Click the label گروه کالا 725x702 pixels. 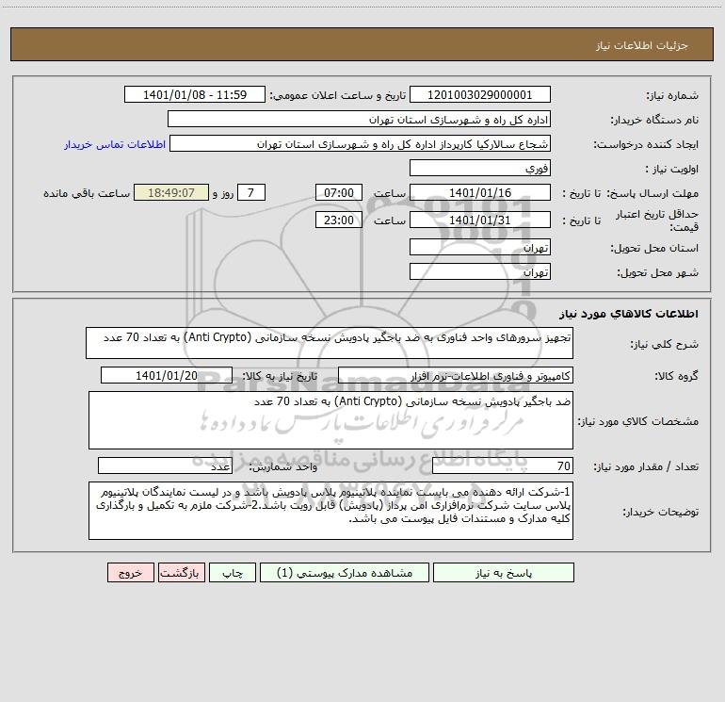coord(676,376)
